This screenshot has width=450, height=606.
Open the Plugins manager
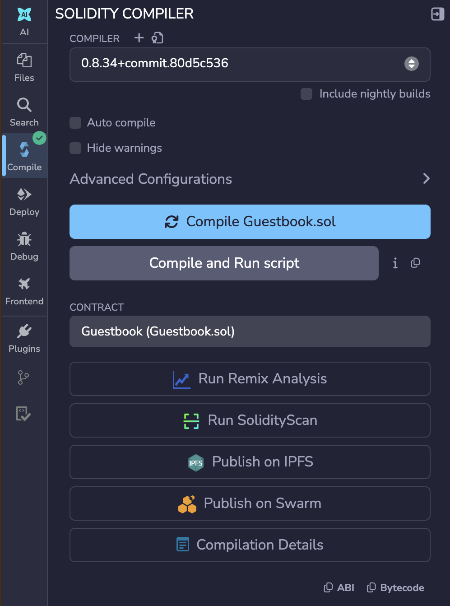[24, 338]
